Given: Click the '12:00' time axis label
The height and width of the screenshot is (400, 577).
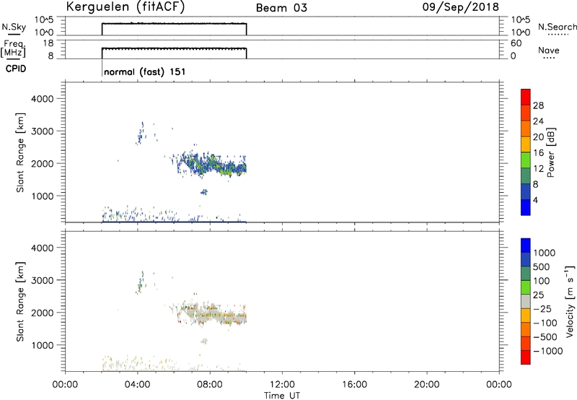Looking at the screenshot, I should click(282, 385).
